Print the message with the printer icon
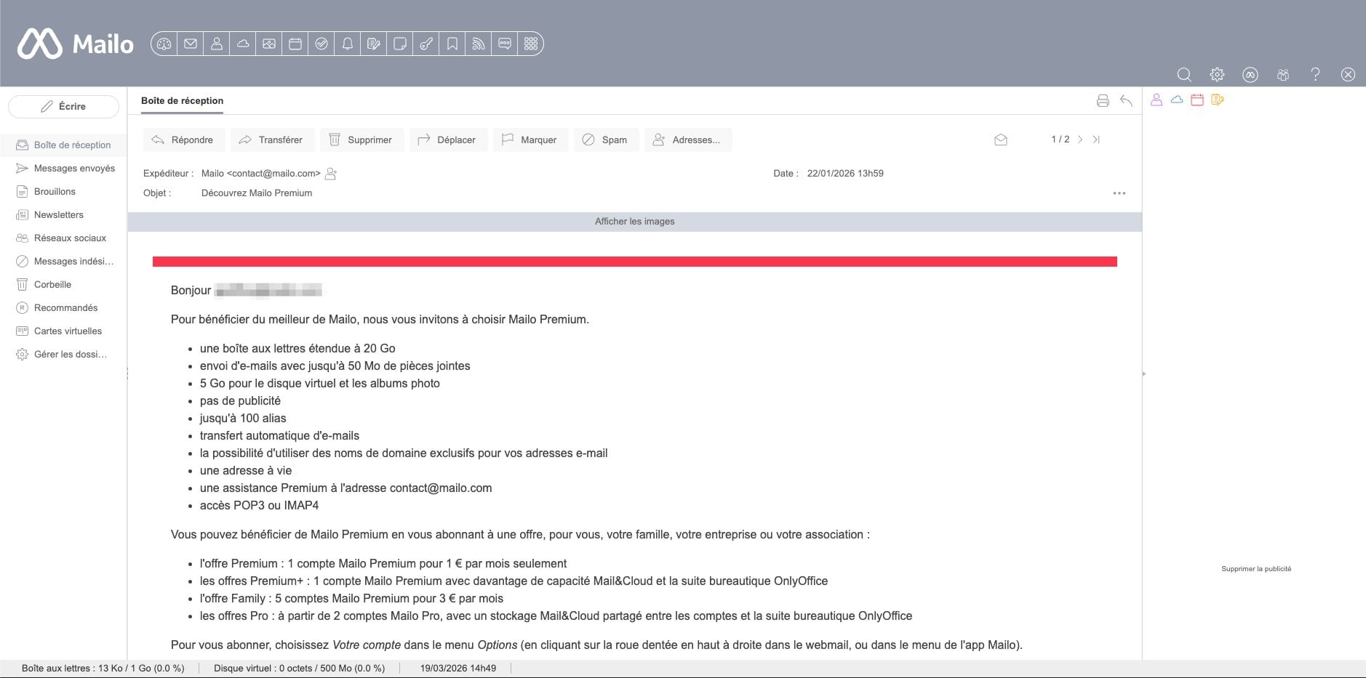 pyautogui.click(x=1103, y=101)
